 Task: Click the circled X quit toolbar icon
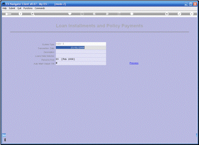pyautogui.click(x=192, y=14)
